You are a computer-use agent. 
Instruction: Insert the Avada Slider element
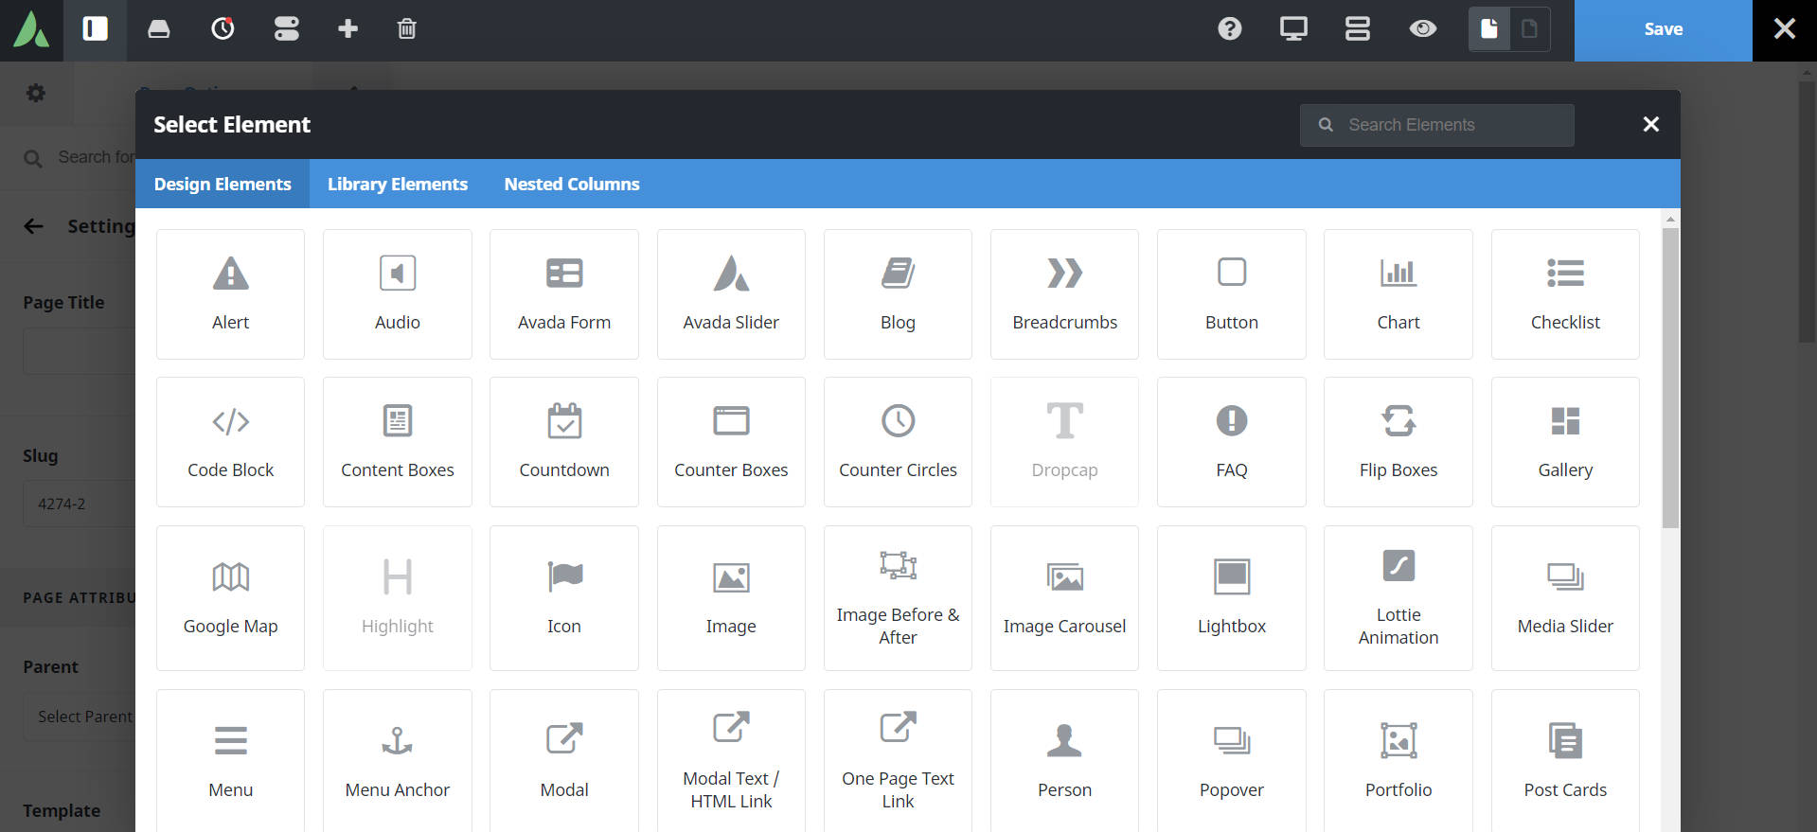coord(731,294)
